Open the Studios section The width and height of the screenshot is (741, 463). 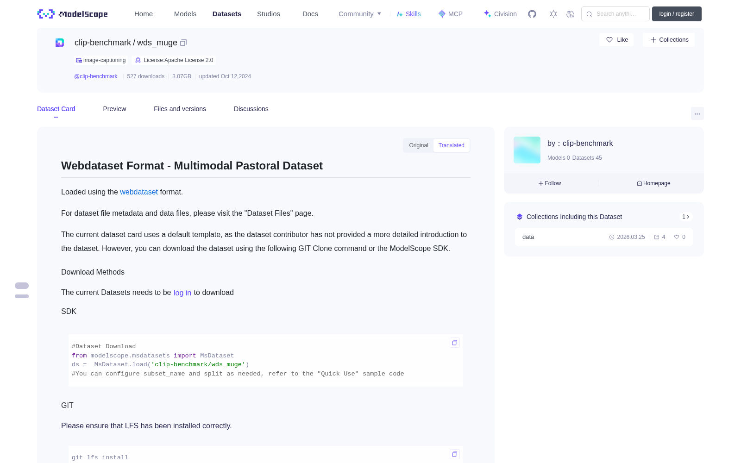[269, 14]
